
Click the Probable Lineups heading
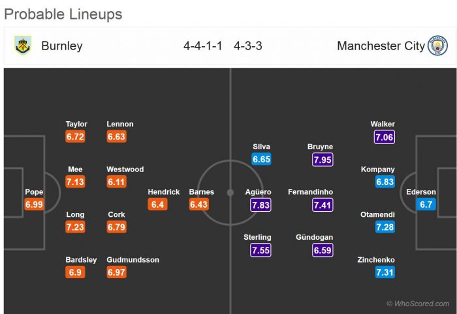[63, 14]
